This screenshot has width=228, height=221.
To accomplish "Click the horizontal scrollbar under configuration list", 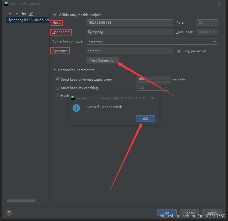I will pos(21,201).
